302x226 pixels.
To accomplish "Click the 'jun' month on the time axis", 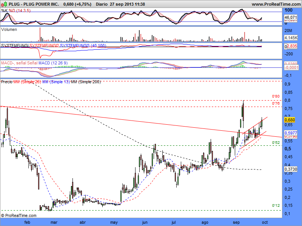I will 145,223.
